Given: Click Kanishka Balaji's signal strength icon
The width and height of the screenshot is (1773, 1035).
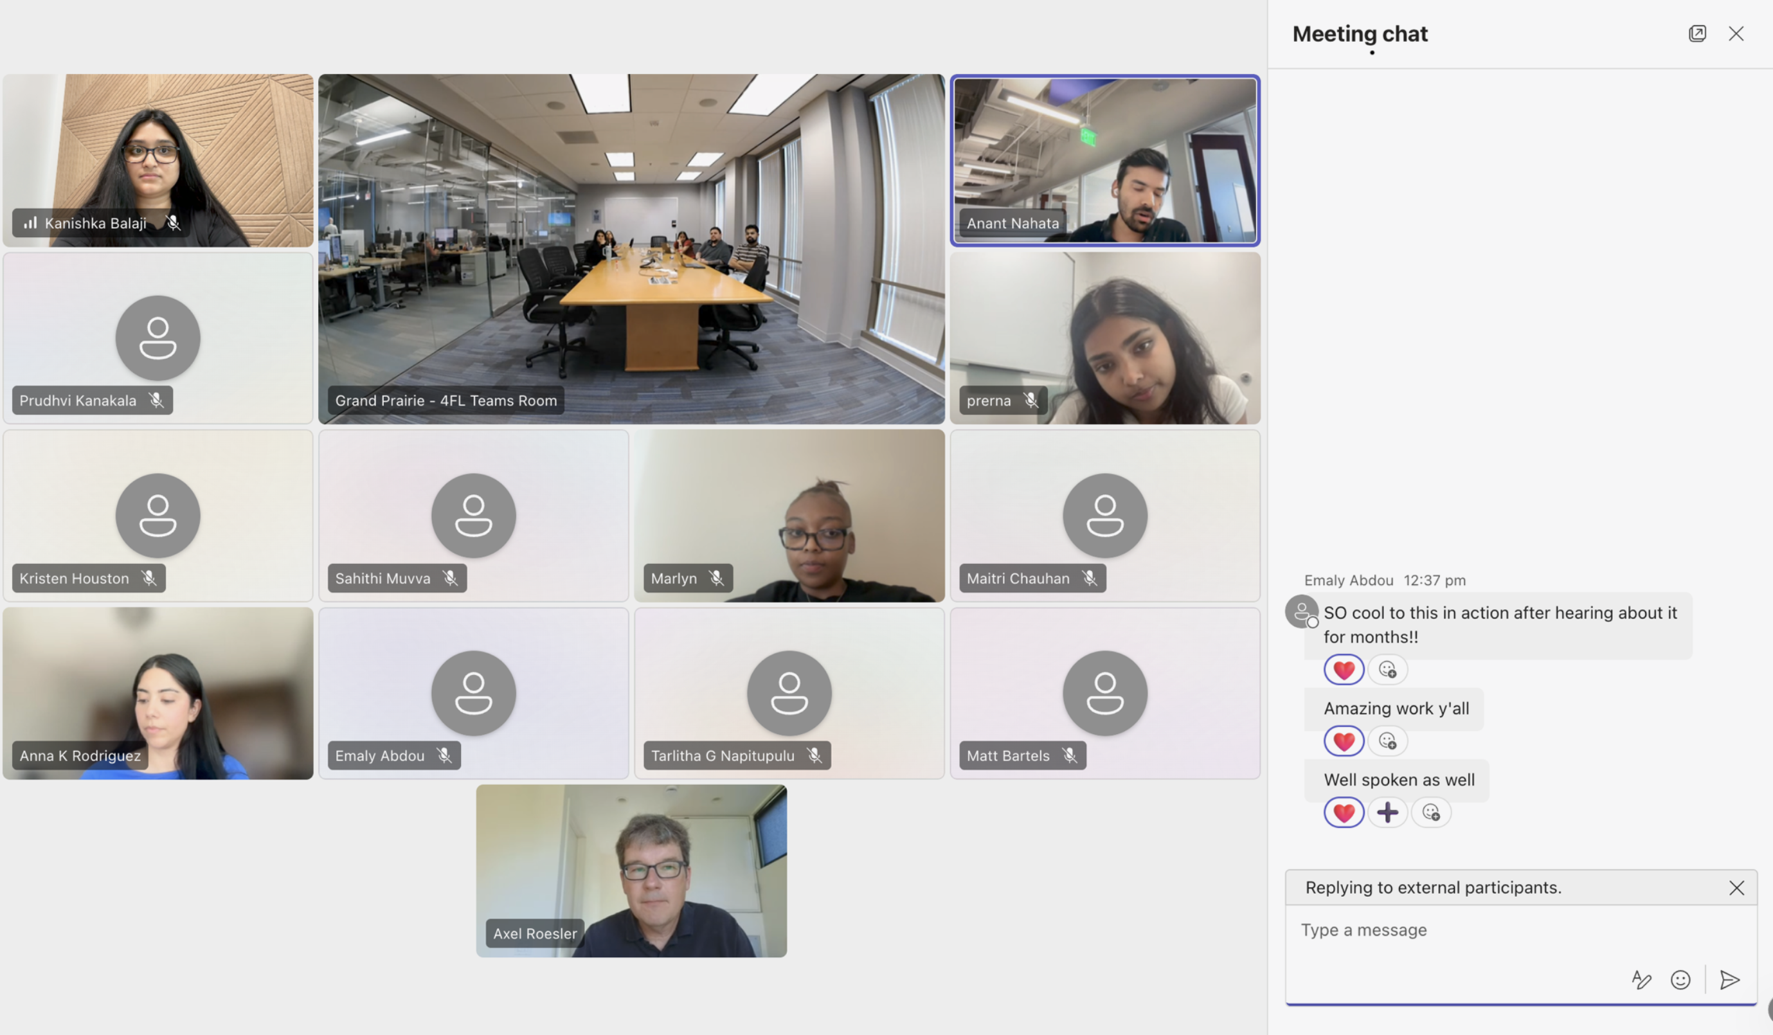Looking at the screenshot, I should click(30, 223).
